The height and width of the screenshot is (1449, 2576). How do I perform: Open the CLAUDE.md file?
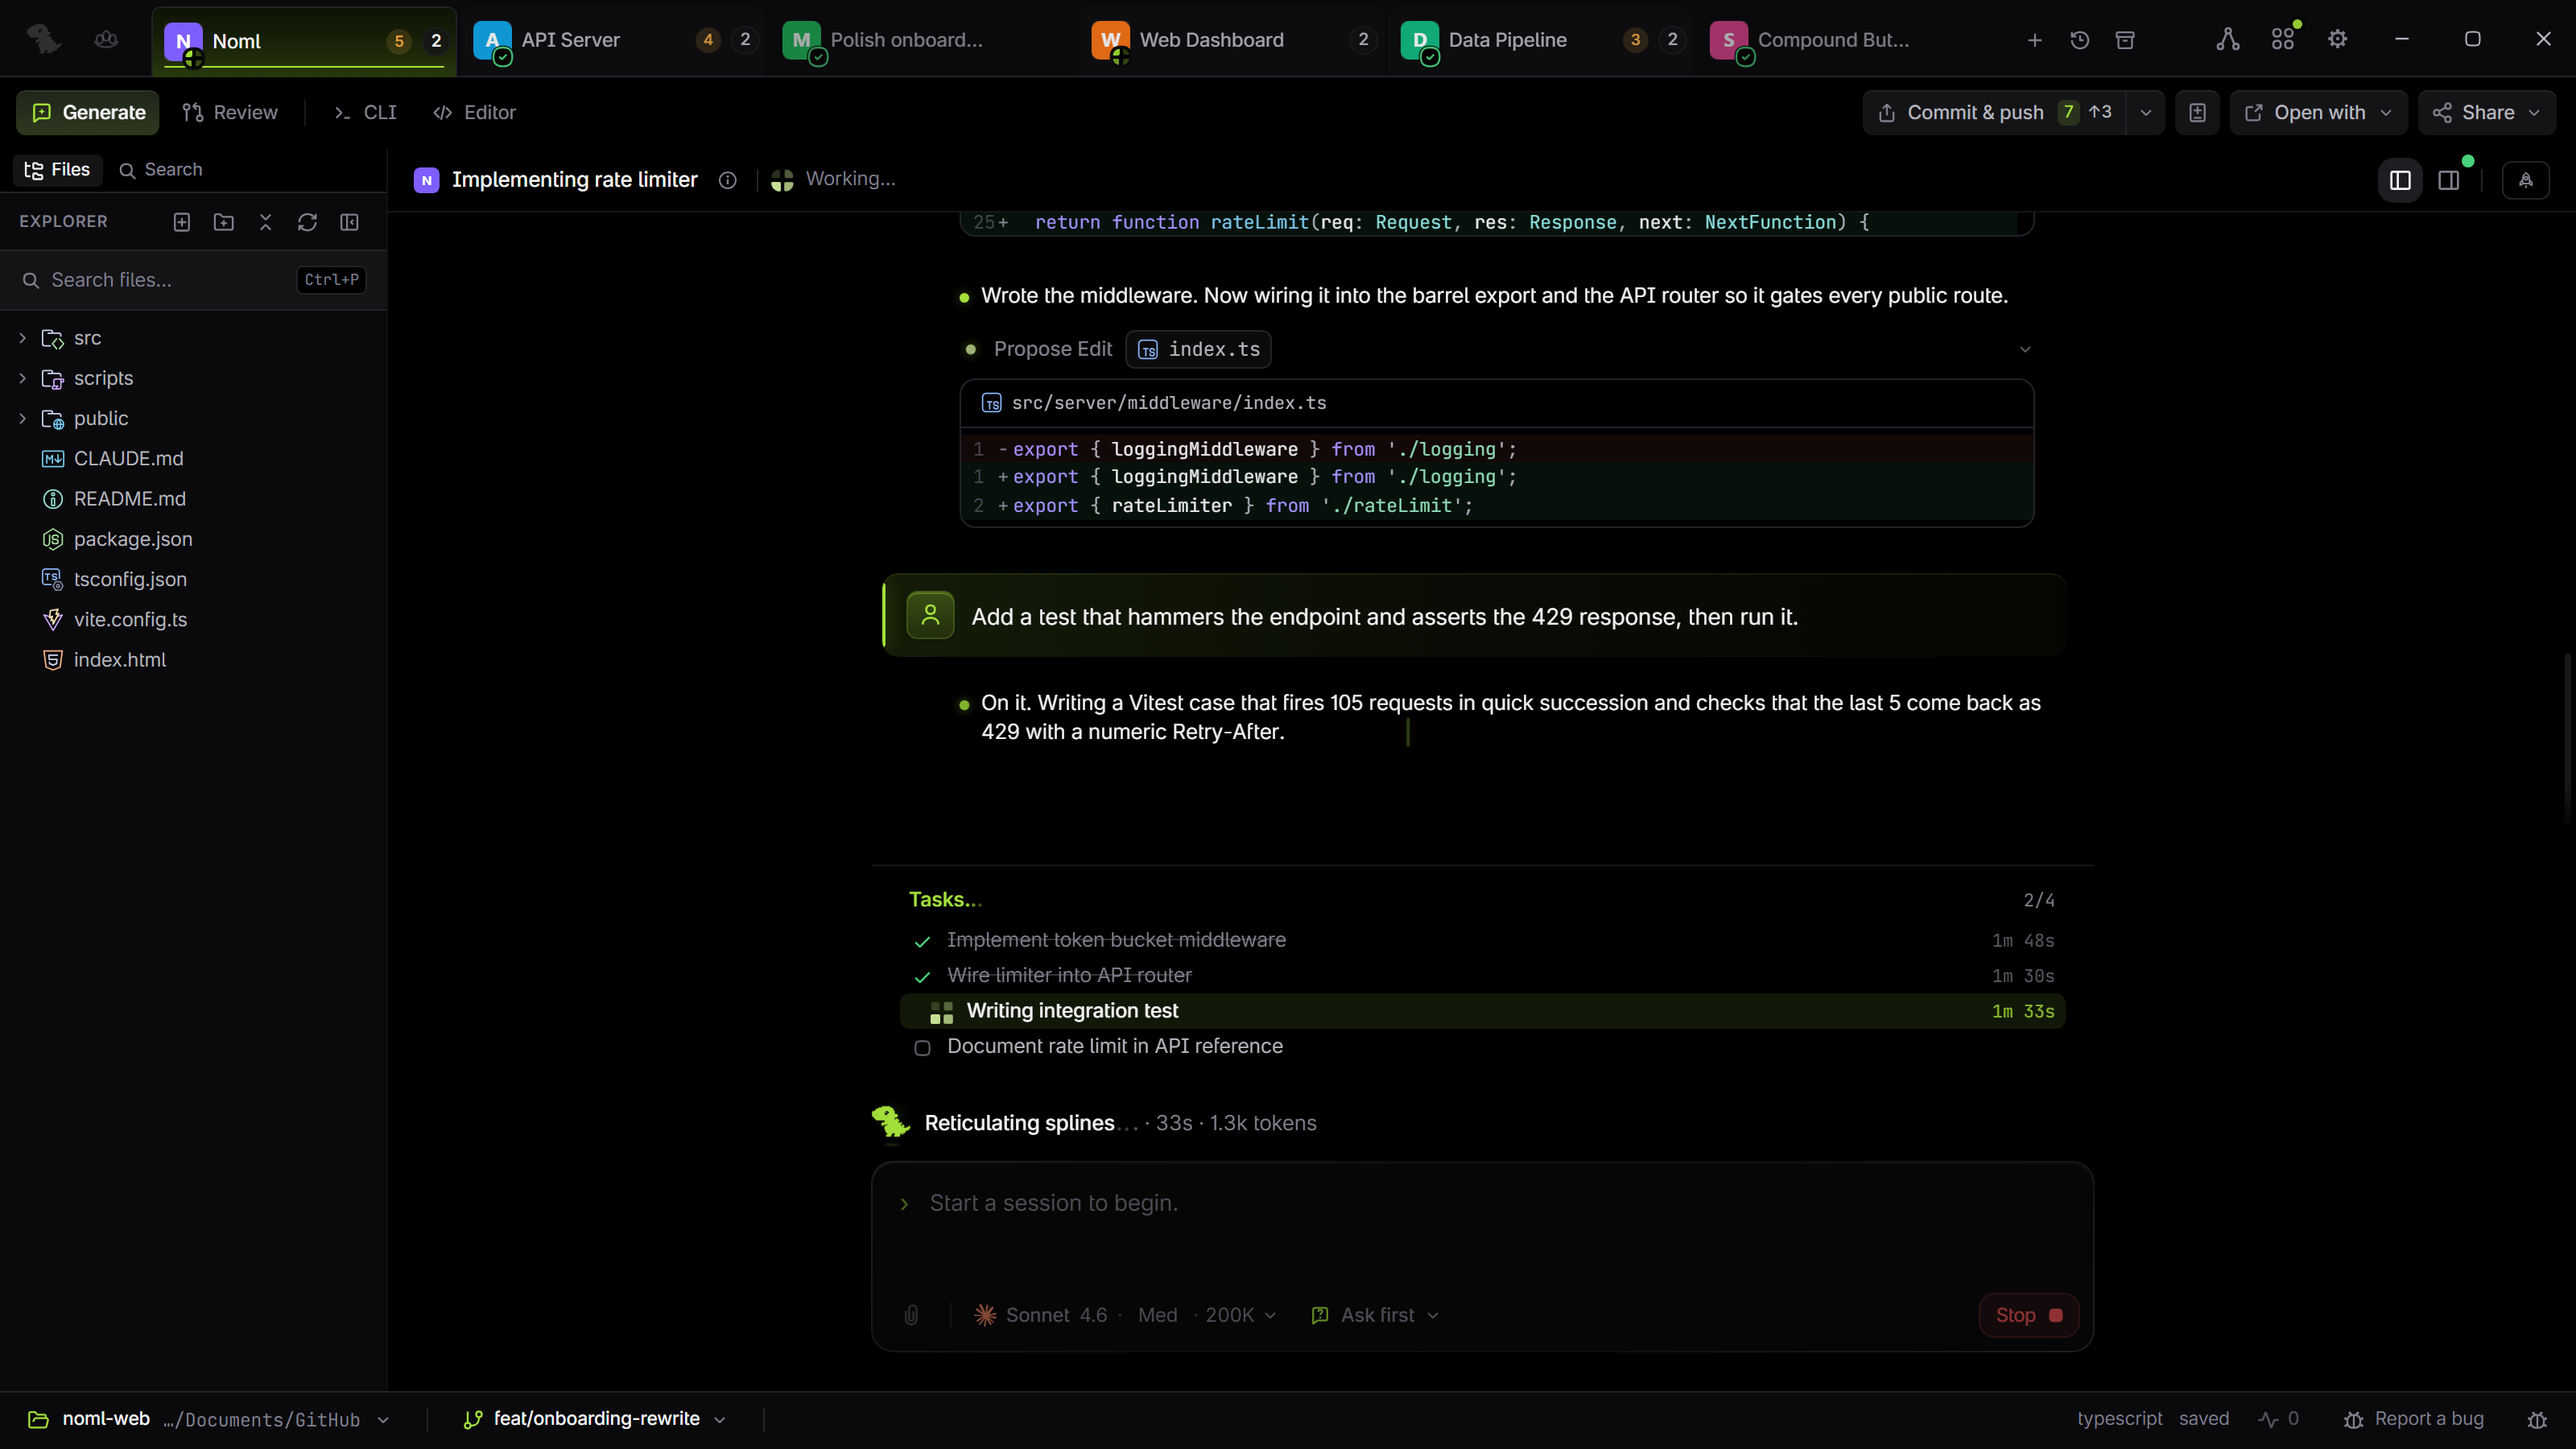[193, 458]
